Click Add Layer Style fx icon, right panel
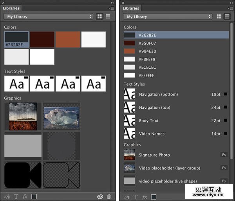Viewport: 235px width, 201px height. tap(145, 196)
